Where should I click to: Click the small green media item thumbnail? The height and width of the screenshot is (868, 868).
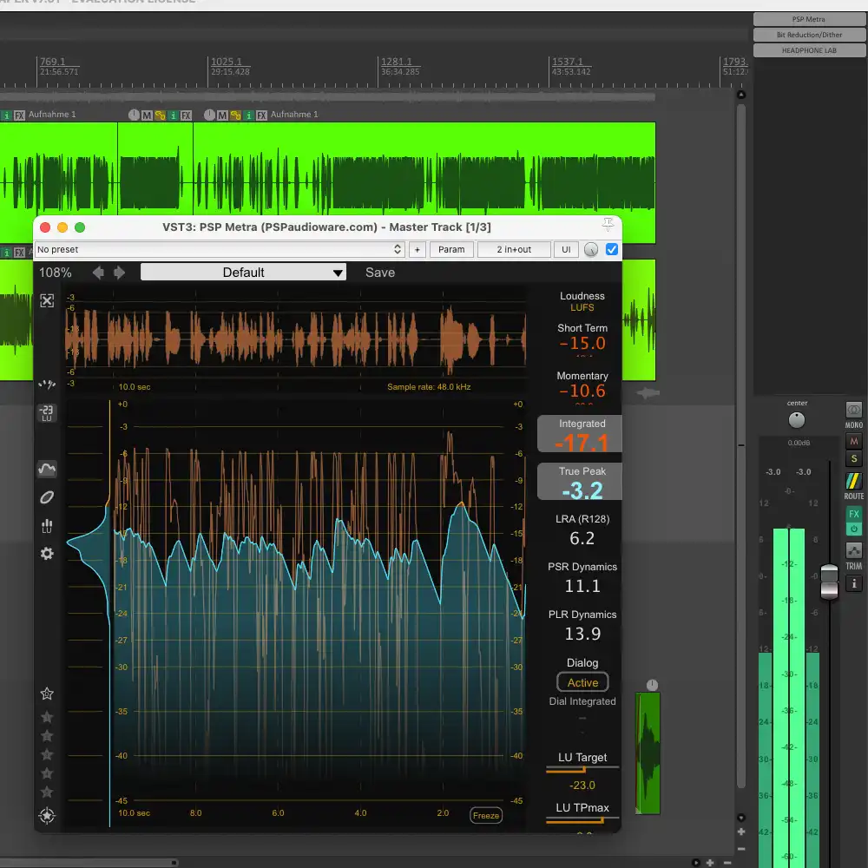click(x=648, y=753)
